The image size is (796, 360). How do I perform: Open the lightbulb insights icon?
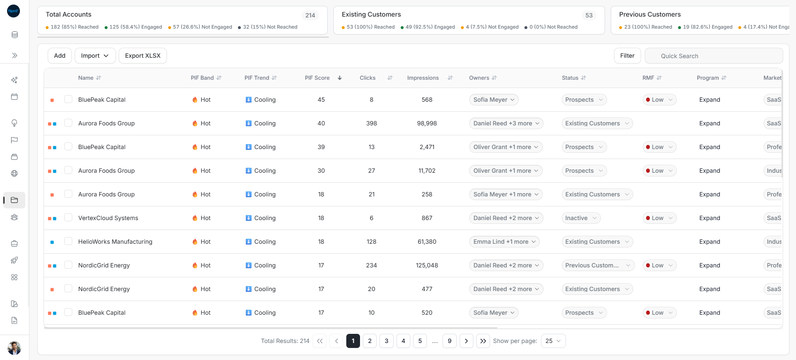coord(15,123)
